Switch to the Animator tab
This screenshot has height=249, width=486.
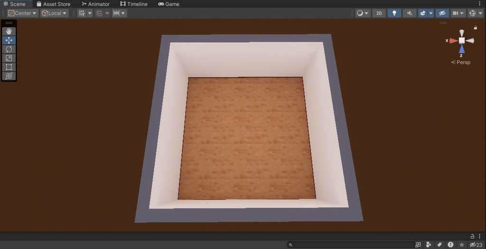click(x=96, y=4)
